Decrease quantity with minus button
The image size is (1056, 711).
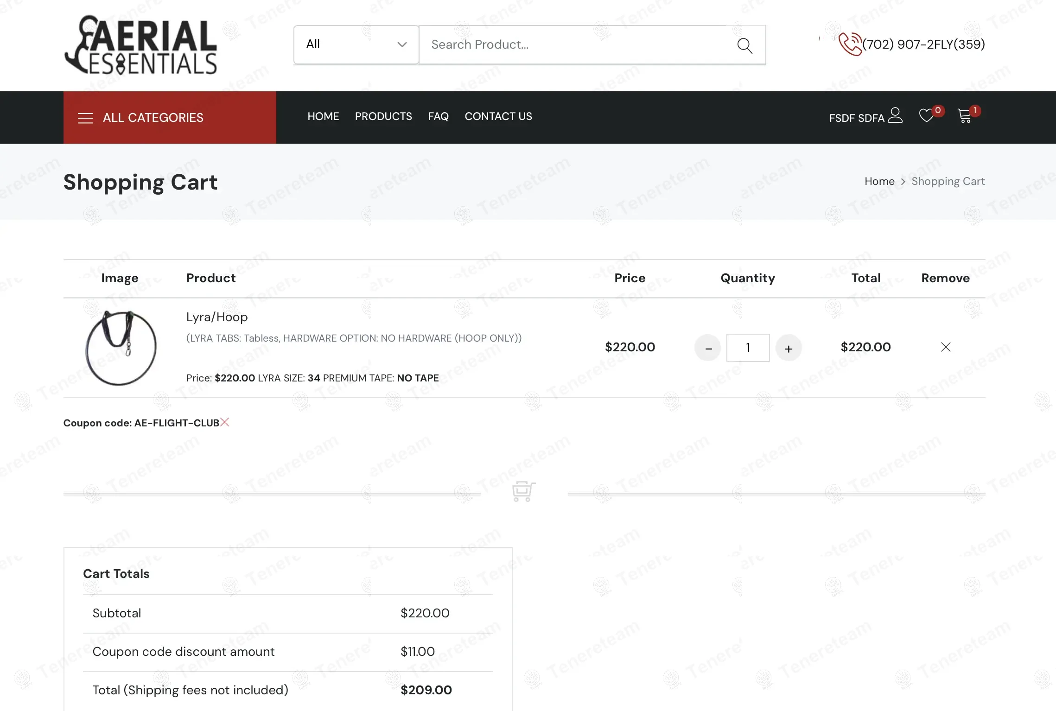coord(708,348)
